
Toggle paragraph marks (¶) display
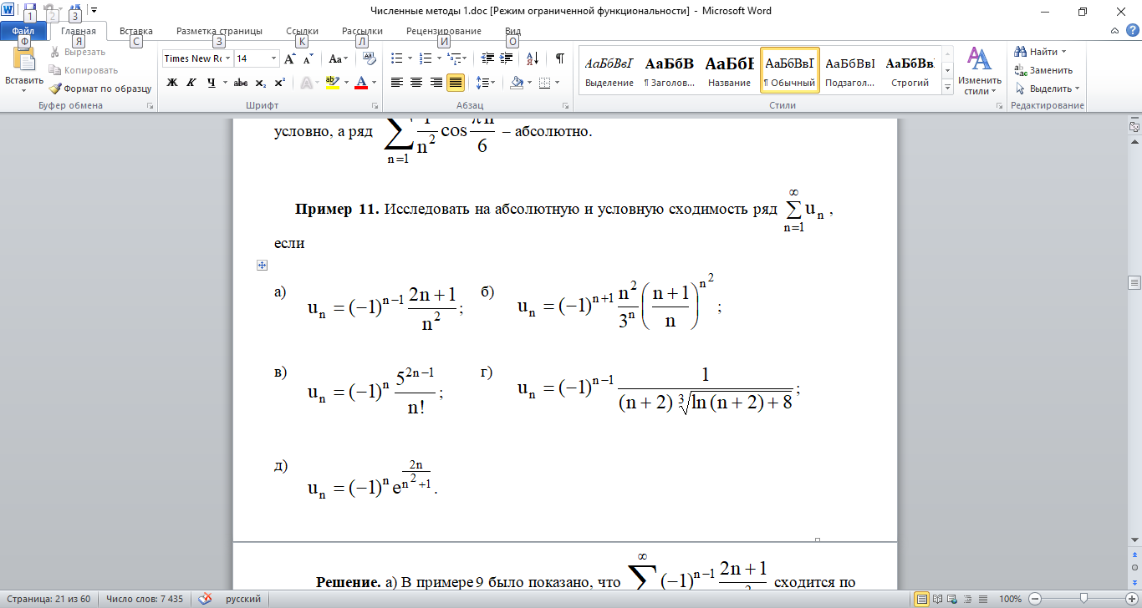coord(559,58)
